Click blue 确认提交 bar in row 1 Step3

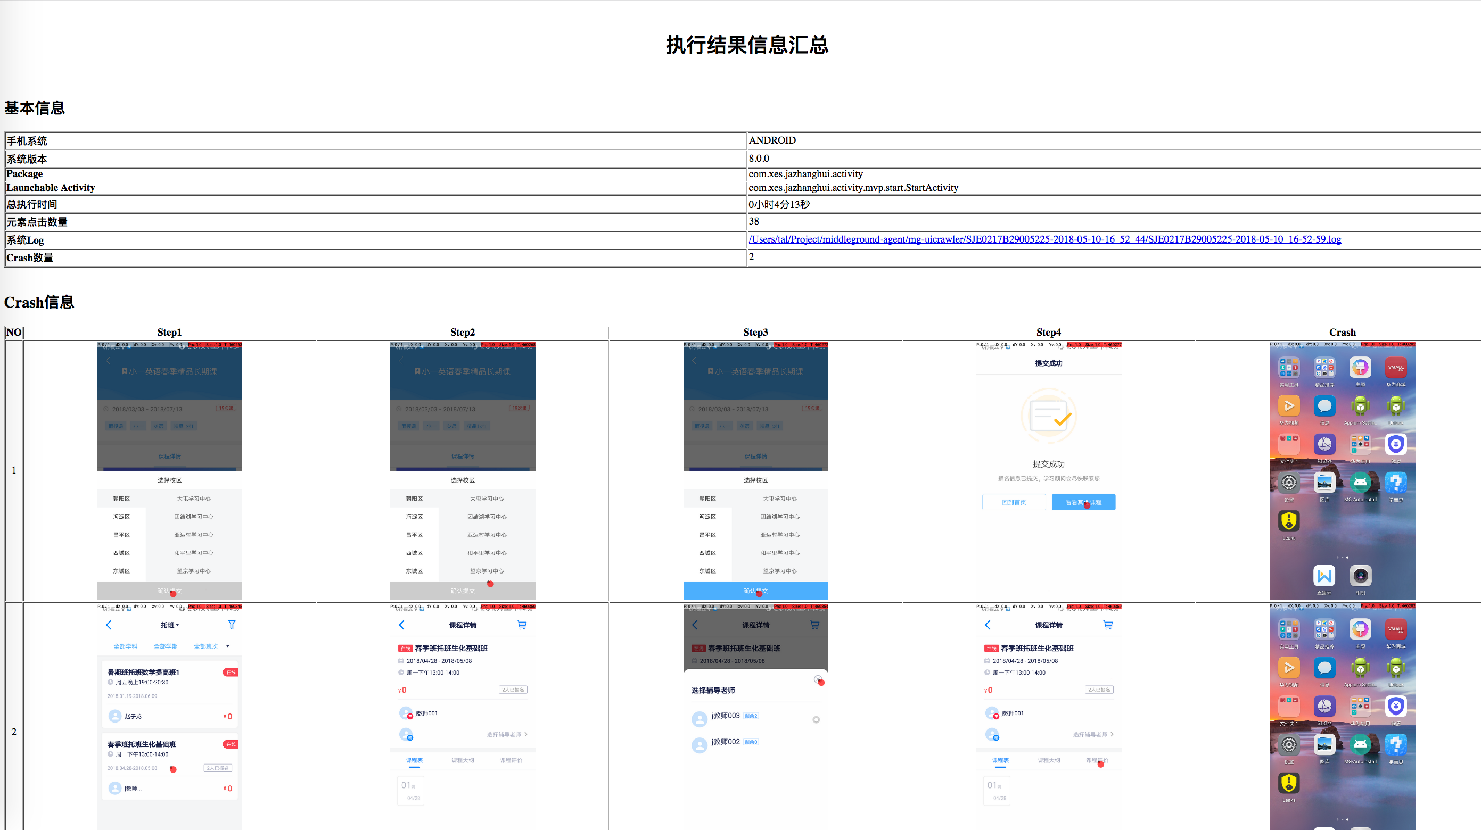[x=755, y=591]
